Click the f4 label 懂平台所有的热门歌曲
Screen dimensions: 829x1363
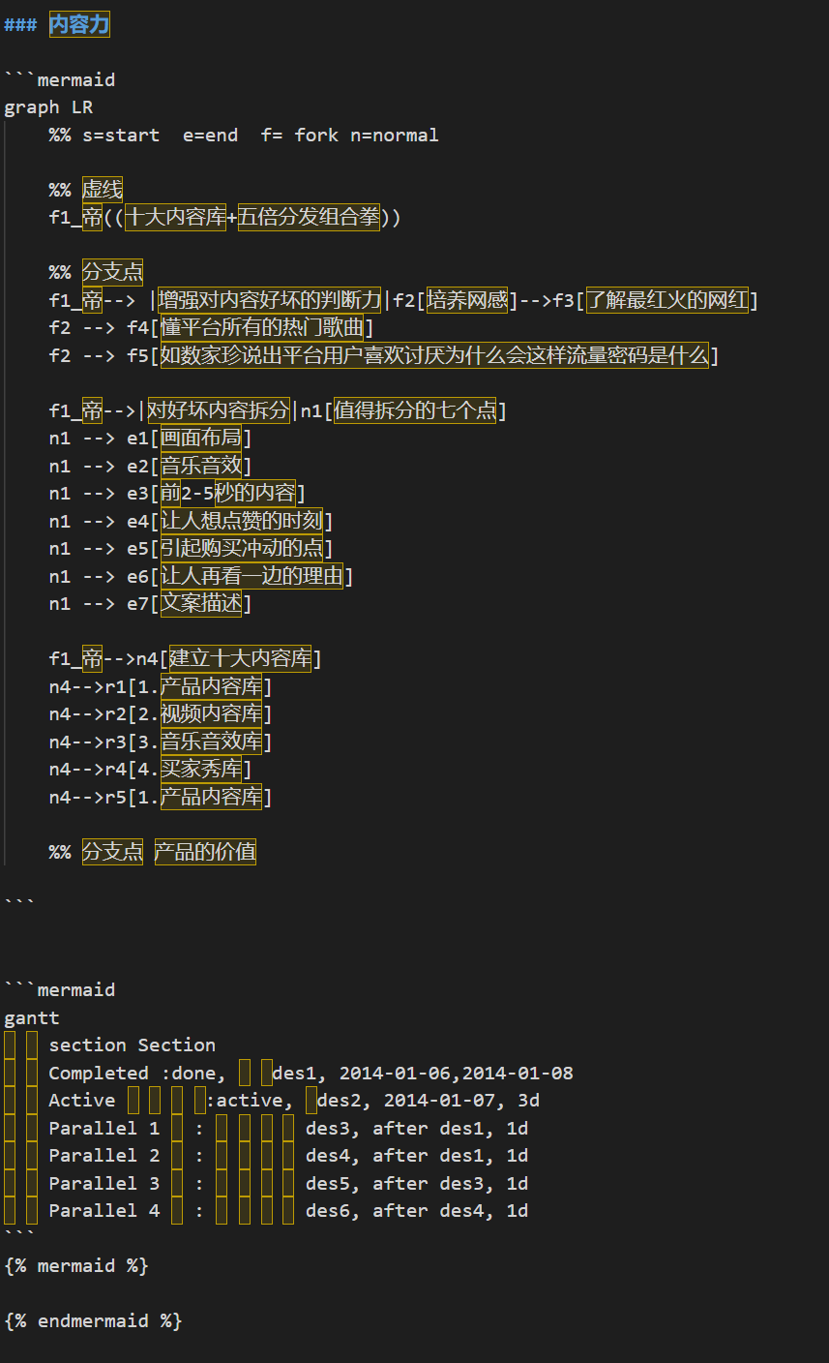[262, 327]
